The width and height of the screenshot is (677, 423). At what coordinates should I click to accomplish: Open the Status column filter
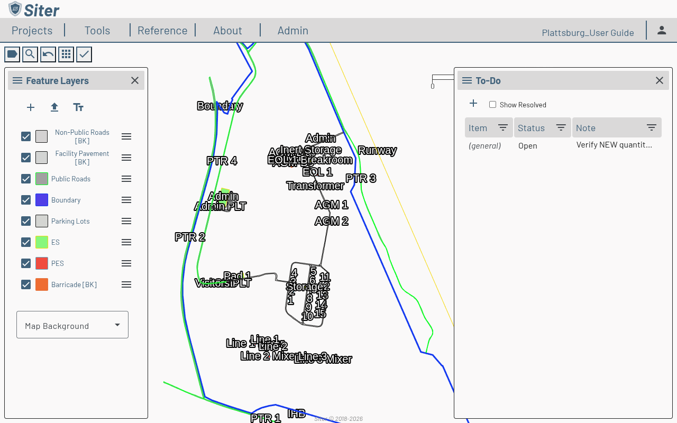click(561, 128)
